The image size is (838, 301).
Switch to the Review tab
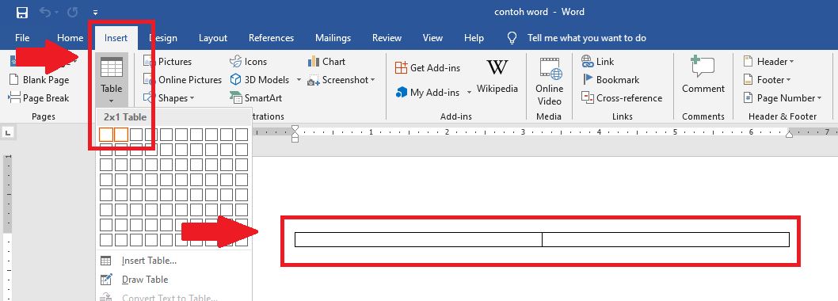387,38
